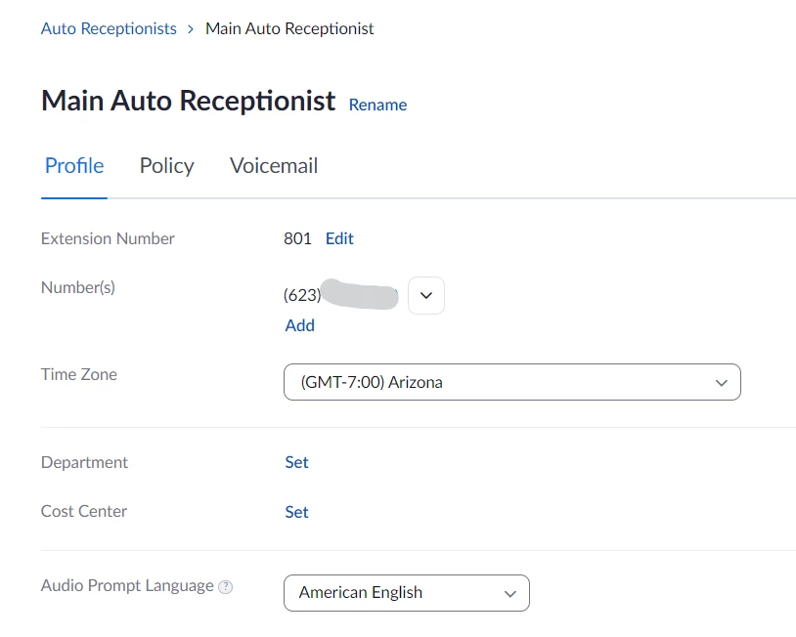Open the Time Zone dropdown

click(x=511, y=382)
